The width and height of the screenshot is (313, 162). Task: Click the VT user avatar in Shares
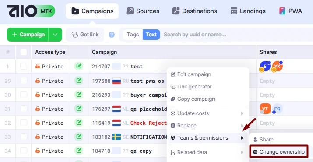[265, 109]
